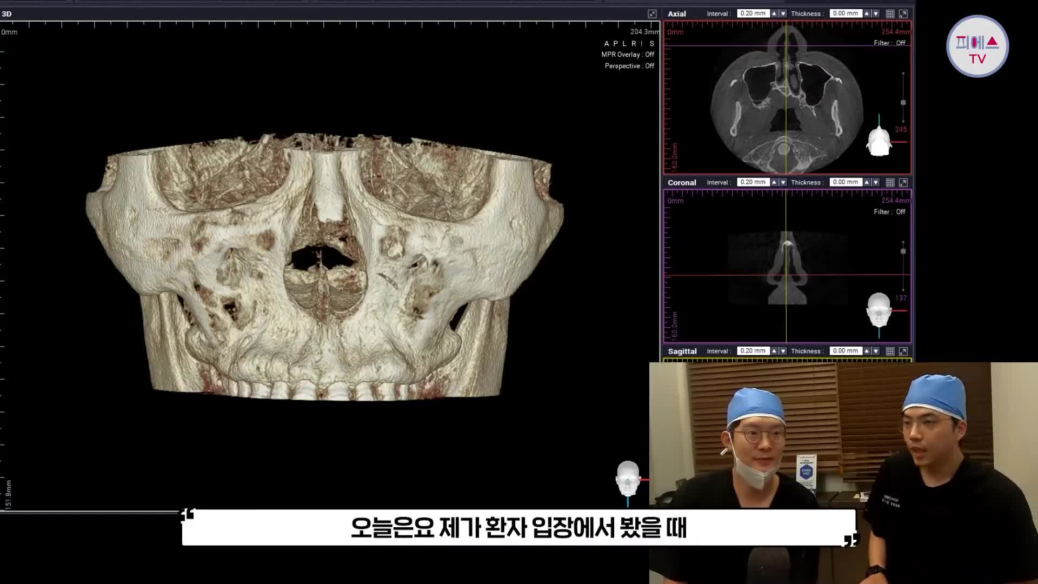The image size is (1038, 584).
Task: Click the Axial CT slice image
Action: click(x=787, y=99)
